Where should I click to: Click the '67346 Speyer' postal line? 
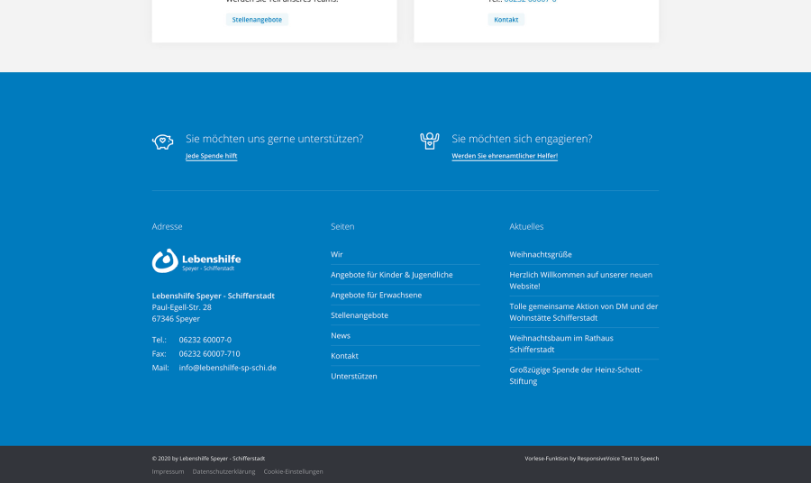click(x=176, y=319)
